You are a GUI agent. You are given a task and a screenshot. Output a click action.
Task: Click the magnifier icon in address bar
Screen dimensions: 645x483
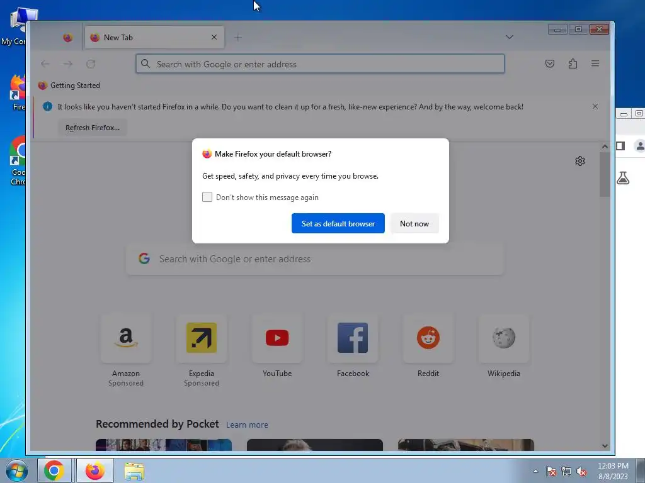click(146, 64)
